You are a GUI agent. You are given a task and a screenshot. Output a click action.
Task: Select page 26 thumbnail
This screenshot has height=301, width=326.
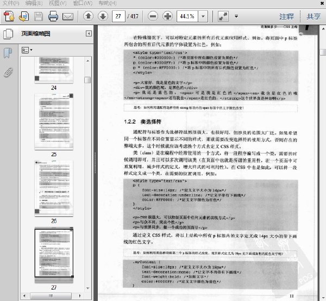coord(54,188)
